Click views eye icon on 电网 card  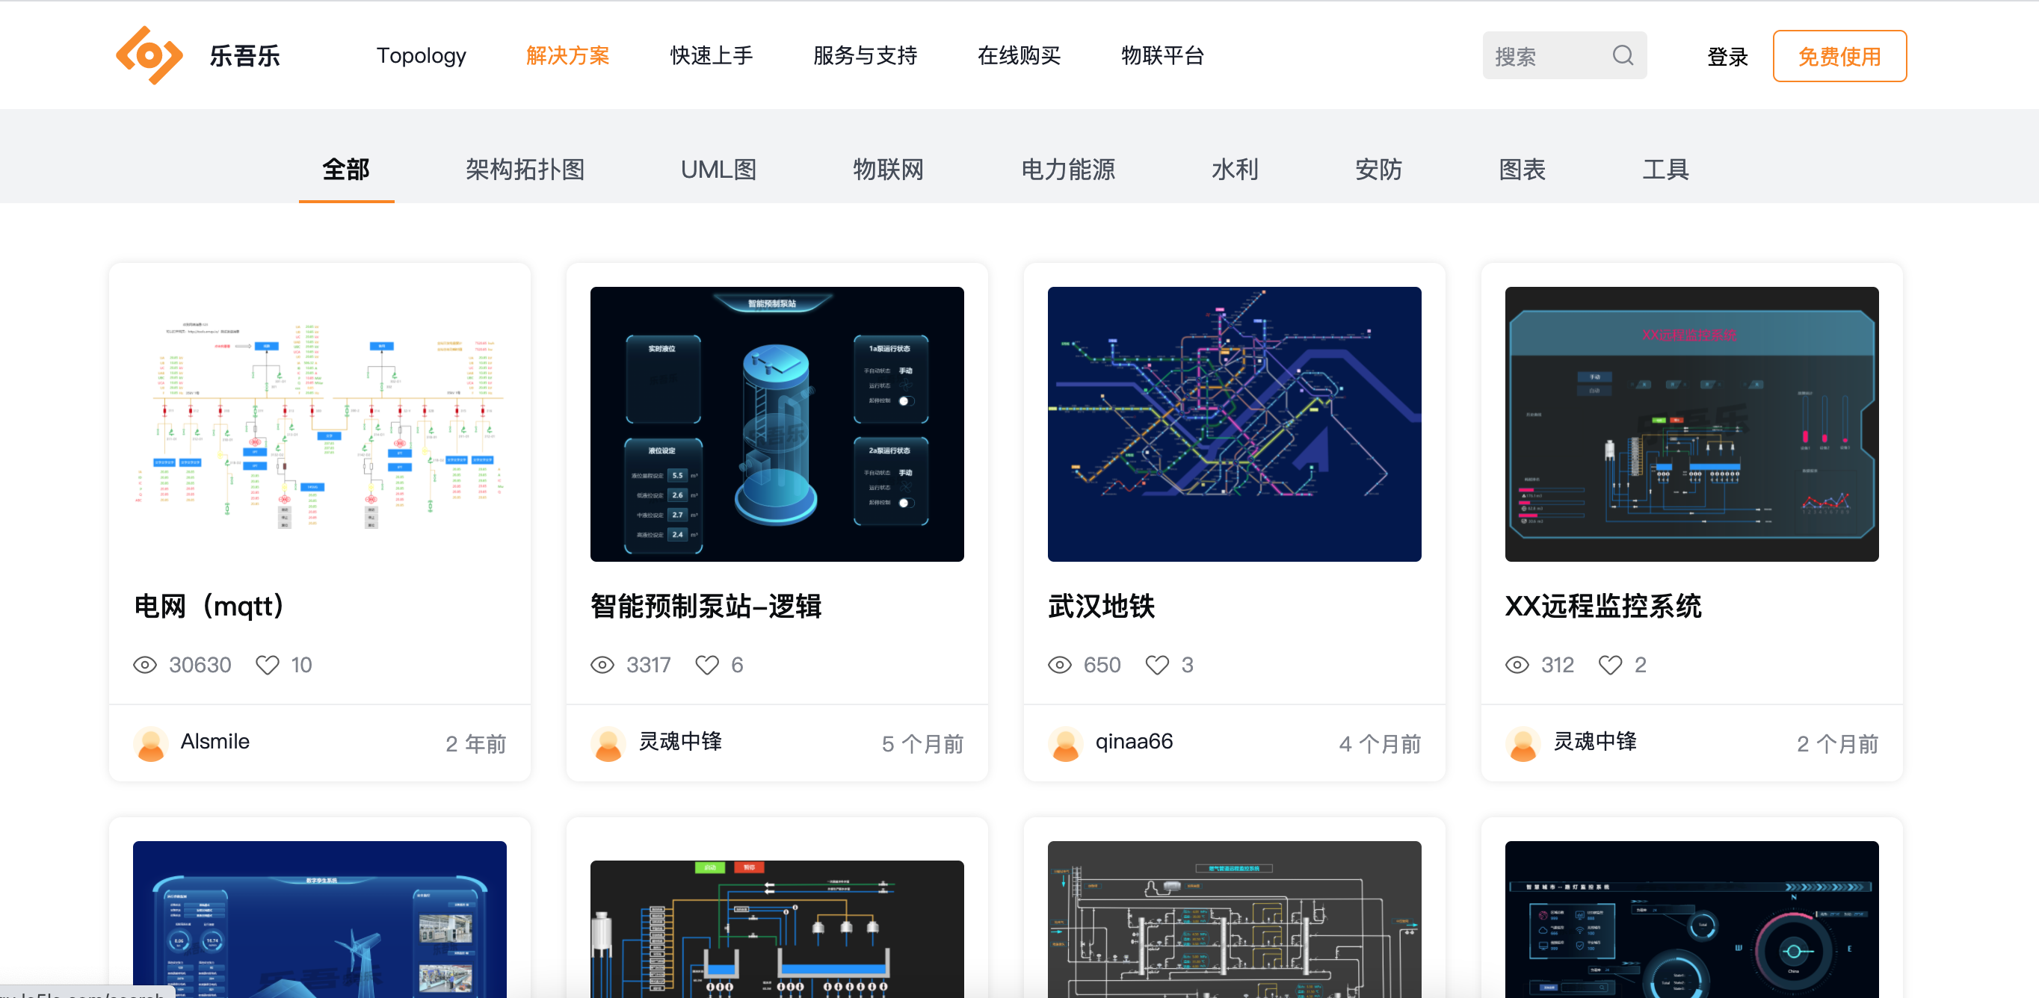[x=145, y=665]
